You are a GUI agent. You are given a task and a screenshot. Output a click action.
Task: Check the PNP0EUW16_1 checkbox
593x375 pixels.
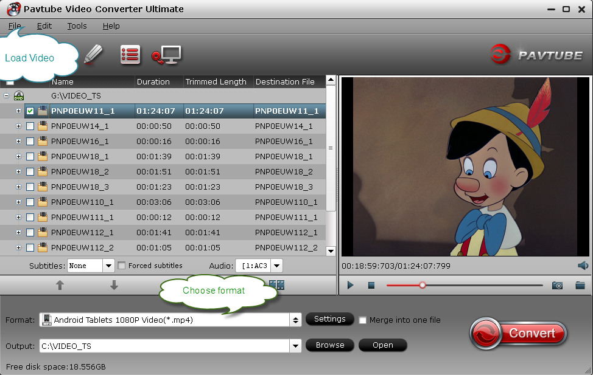[30, 141]
